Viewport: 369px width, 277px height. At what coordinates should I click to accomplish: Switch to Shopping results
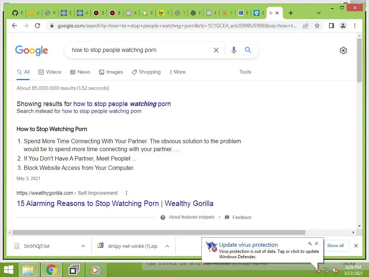(146, 72)
